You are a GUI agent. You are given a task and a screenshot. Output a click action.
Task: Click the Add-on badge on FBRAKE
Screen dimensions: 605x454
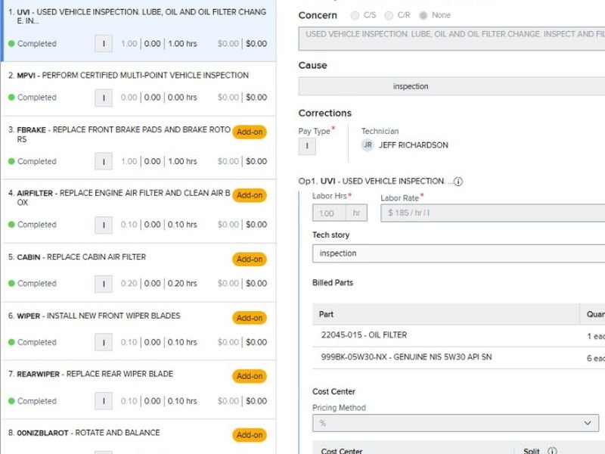[250, 132]
